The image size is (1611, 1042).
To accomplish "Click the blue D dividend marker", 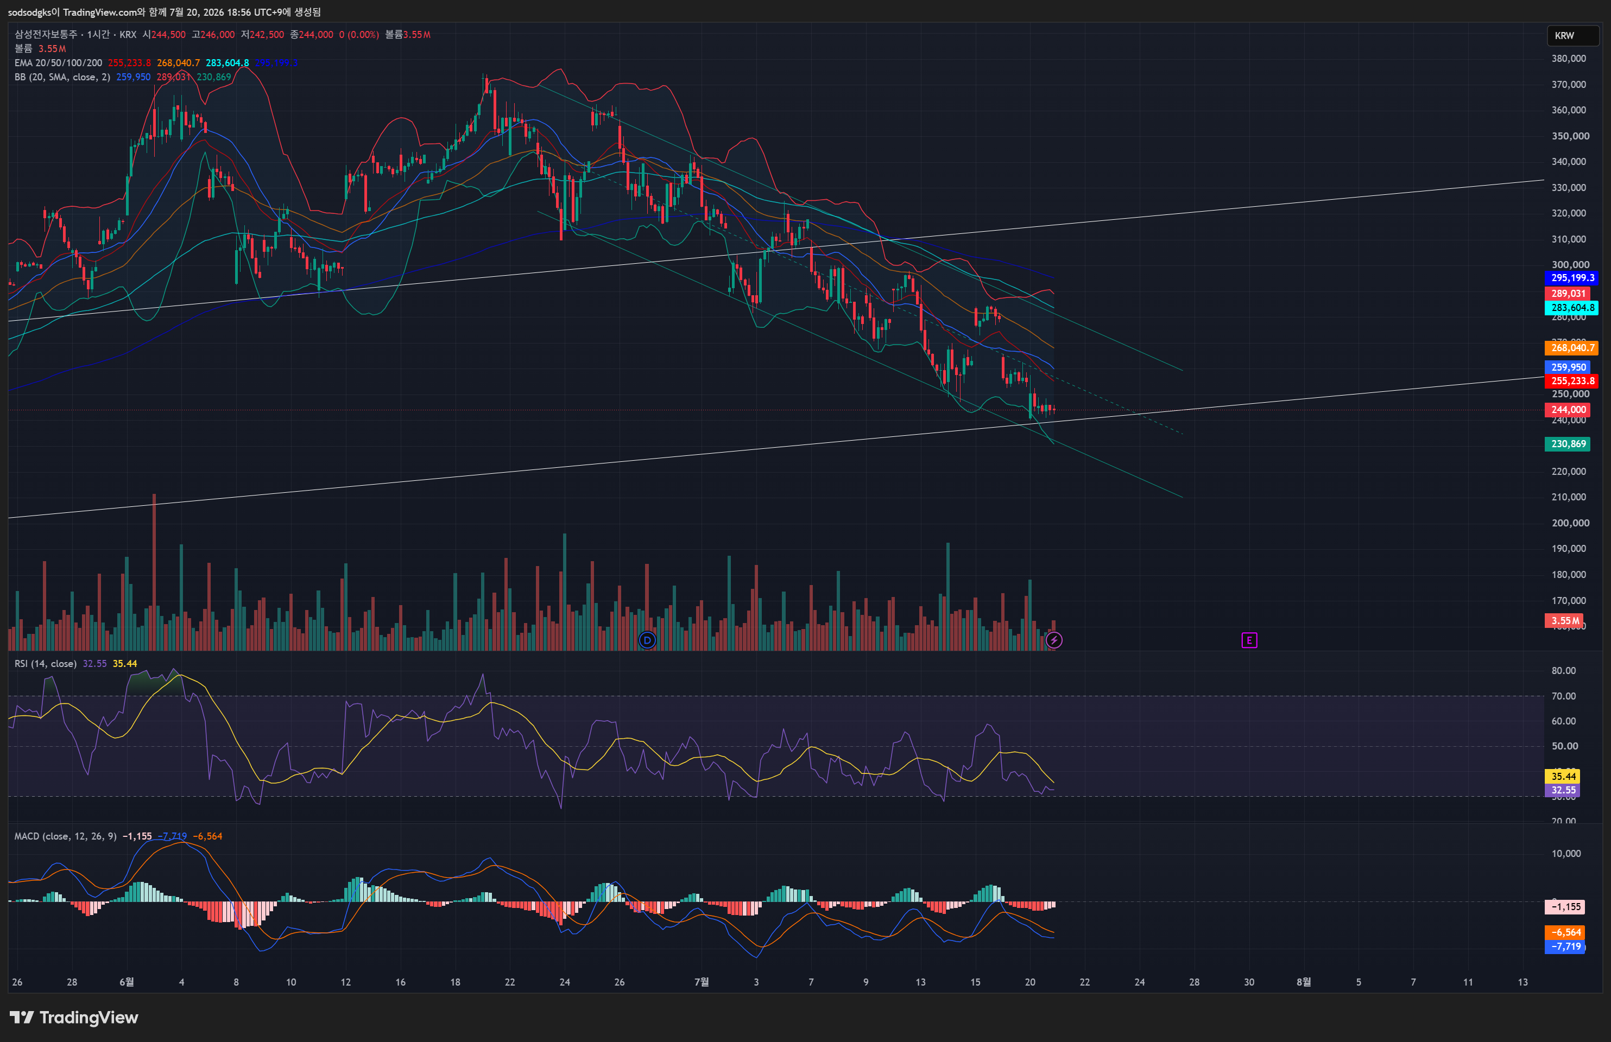I will coord(647,640).
